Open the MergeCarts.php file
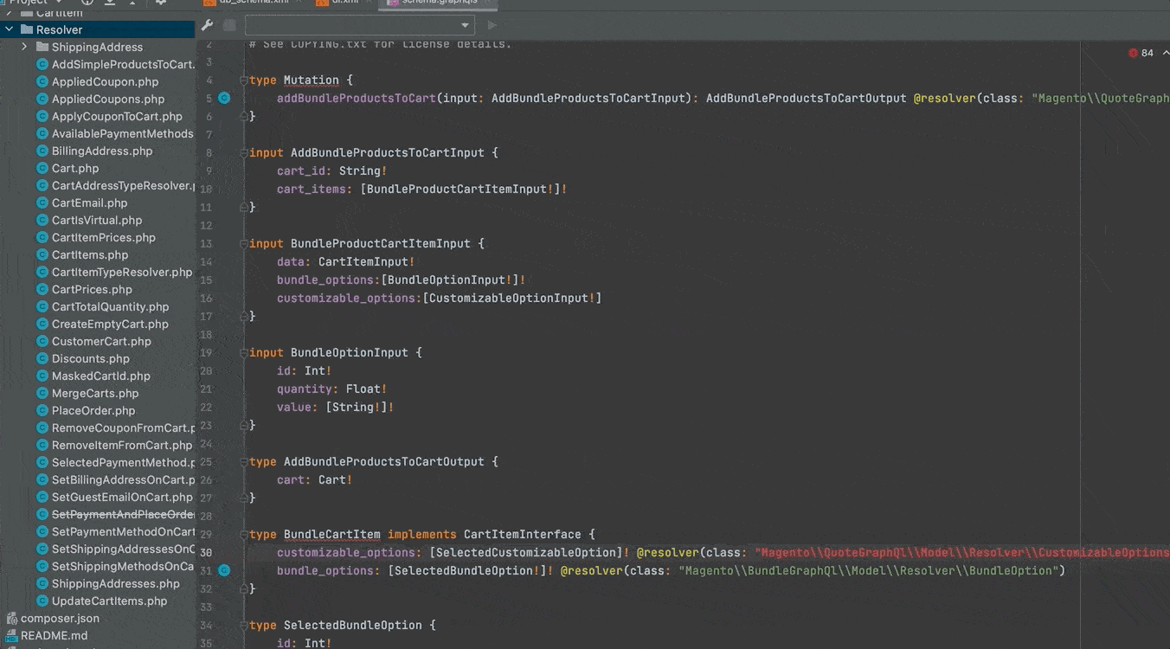 coord(95,394)
